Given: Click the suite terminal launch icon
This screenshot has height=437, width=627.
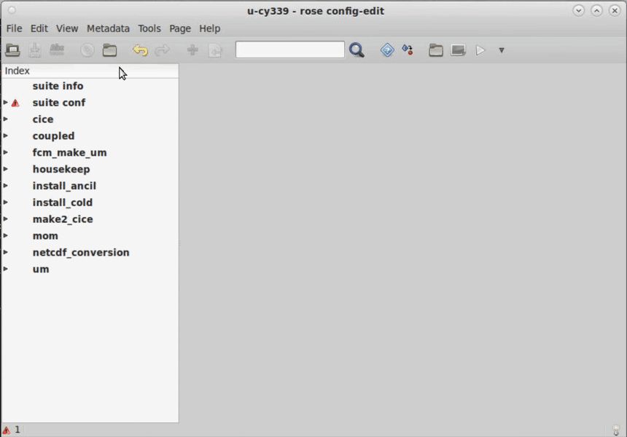Looking at the screenshot, I should coord(458,50).
